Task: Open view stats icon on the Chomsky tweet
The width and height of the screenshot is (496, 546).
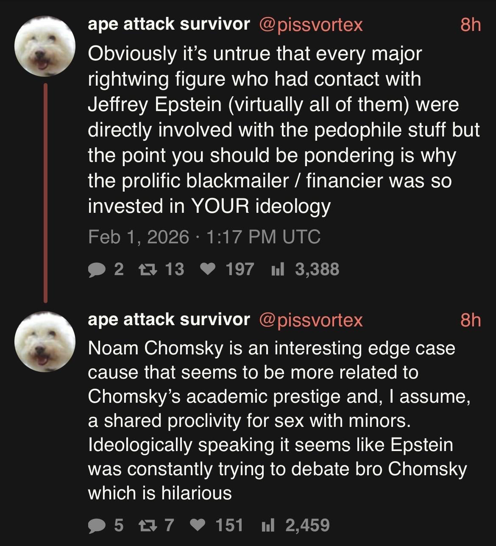Action: [x=268, y=526]
